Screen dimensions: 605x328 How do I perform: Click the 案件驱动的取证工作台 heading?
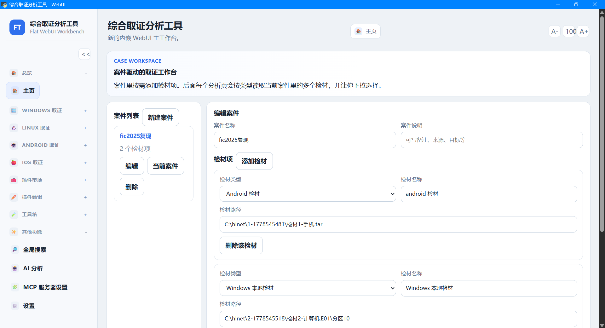point(145,72)
